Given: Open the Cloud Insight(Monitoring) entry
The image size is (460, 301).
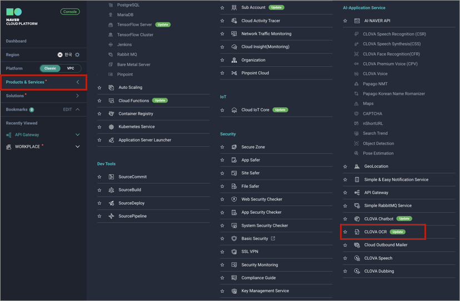Looking at the screenshot, I should (x=265, y=47).
